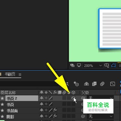
Task: Enable 3D layer switch for 书页 2
Action: 73,98
